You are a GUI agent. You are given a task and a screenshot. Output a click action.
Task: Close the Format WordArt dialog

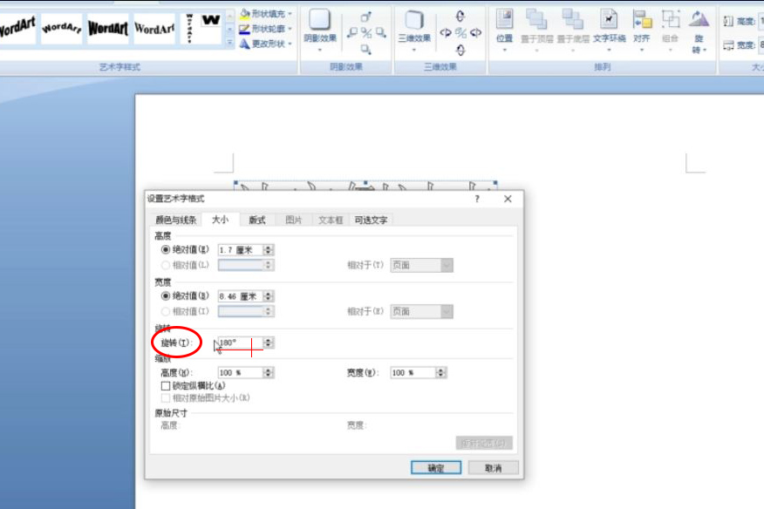[x=508, y=199]
